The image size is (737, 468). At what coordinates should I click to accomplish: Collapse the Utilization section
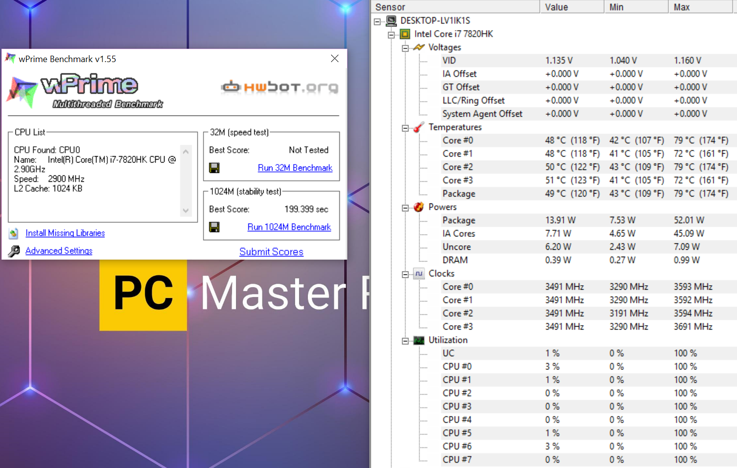405,340
